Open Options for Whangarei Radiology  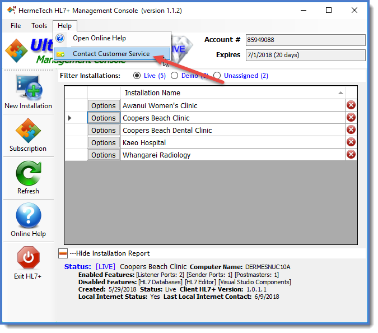(x=104, y=155)
